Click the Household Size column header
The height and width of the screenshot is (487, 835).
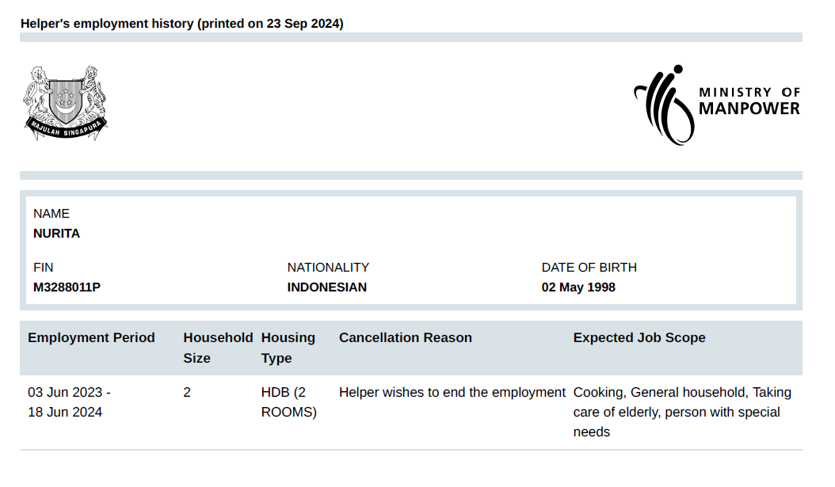pyautogui.click(x=217, y=348)
